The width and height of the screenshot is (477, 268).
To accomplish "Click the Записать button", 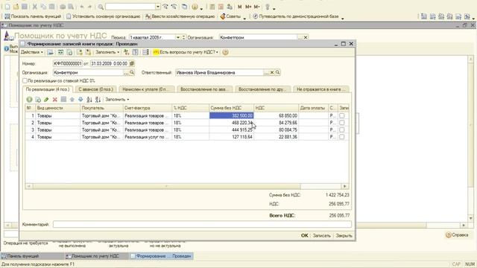I will [x=321, y=235].
